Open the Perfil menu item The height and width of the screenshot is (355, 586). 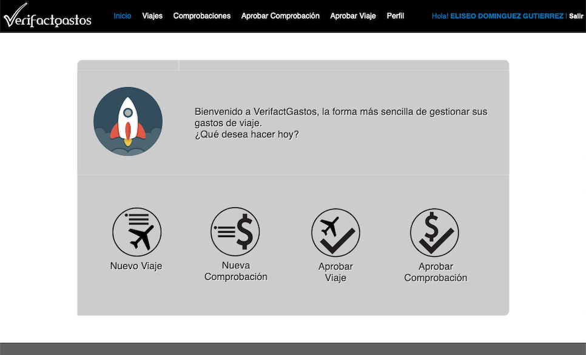(396, 16)
